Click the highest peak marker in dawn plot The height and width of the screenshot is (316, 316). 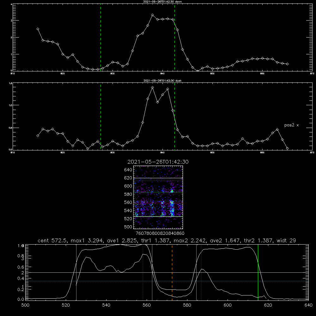coord(153,15)
